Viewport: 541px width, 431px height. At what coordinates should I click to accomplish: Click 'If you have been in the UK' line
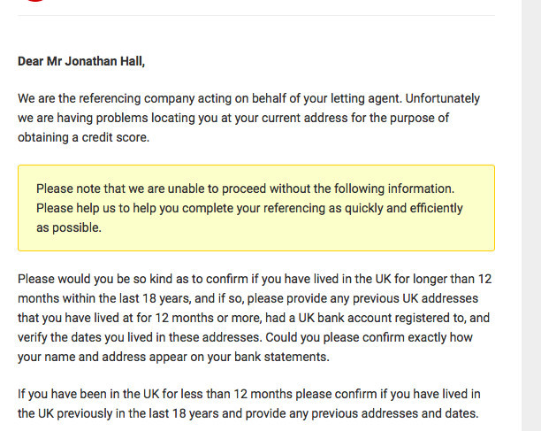[x=249, y=394]
